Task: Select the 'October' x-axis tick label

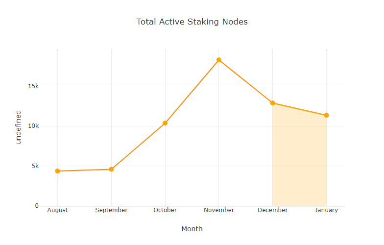Action: tap(165, 210)
